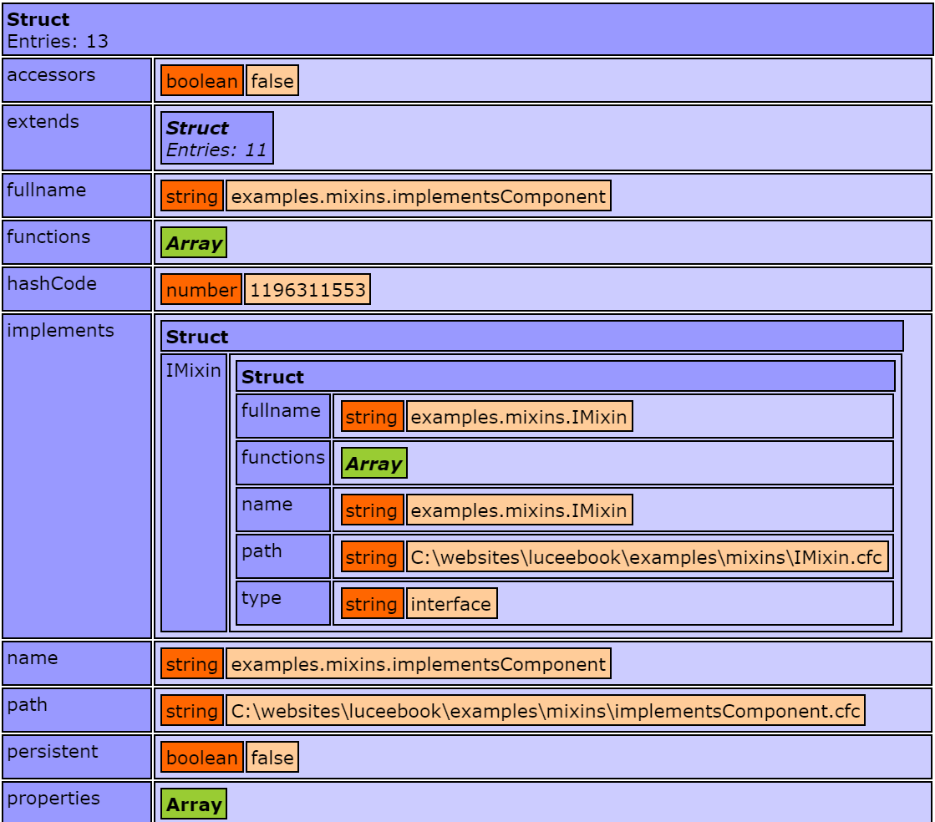Click the accessors key cell

click(x=77, y=80)
